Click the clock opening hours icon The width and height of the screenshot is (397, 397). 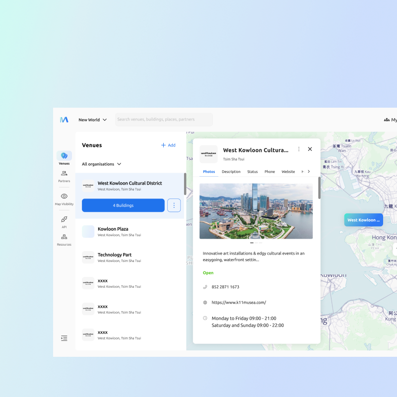(205, 318)
